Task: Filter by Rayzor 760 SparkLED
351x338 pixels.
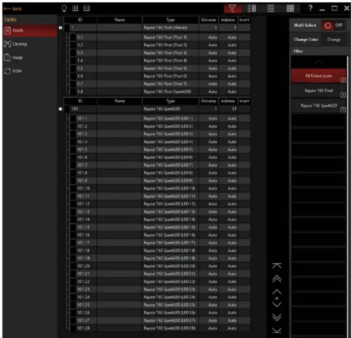Action: coord(319,105)
